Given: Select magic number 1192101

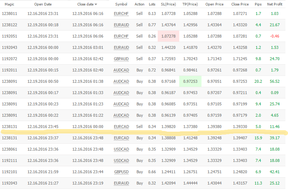Looking at the screenshot, I should coord(9,172).
